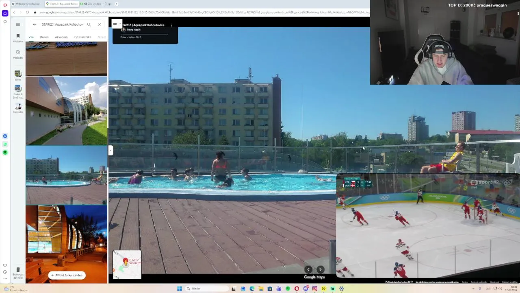The image size is (520, 293).
Task: Select the Street View filter tab
Action: 102,37
